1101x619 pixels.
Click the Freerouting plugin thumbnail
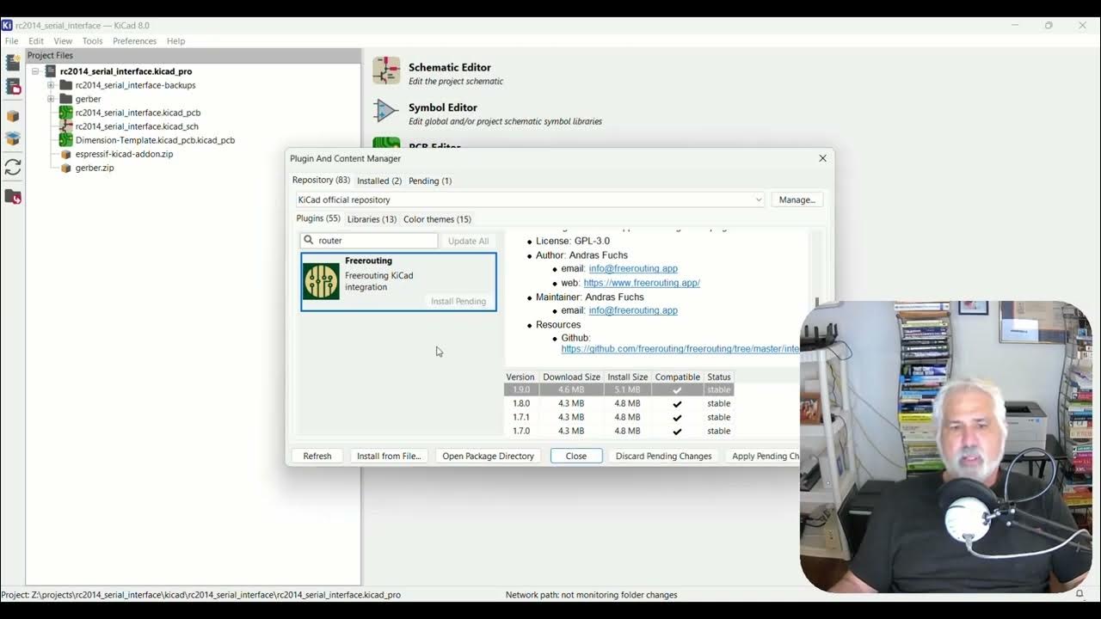click(319, 280)
